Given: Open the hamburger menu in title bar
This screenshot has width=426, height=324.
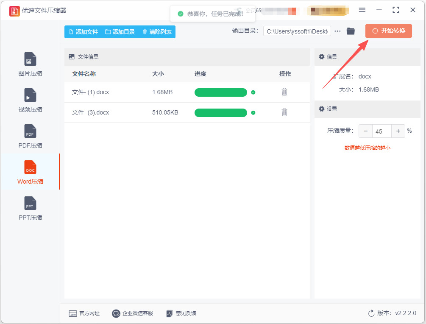Looking at the screenshot, I should tap(362, 10).
